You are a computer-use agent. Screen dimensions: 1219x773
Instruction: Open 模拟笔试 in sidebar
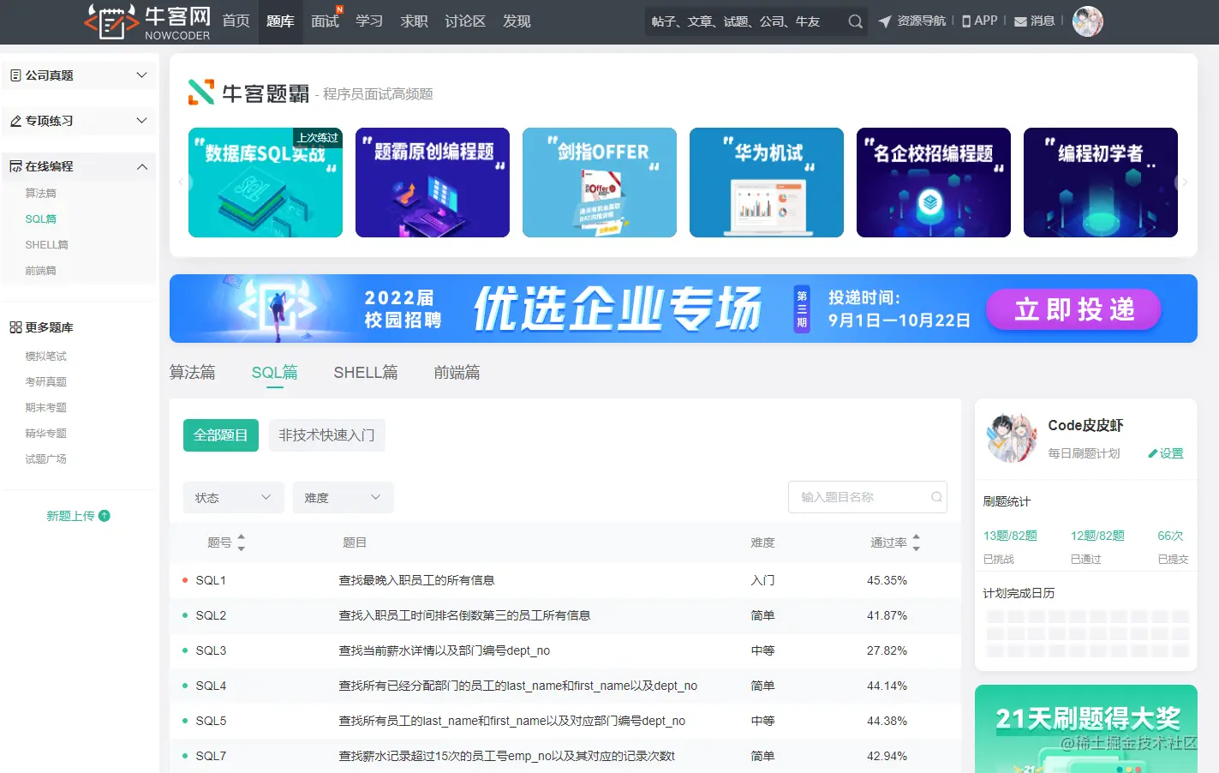(x=45, y=357)
